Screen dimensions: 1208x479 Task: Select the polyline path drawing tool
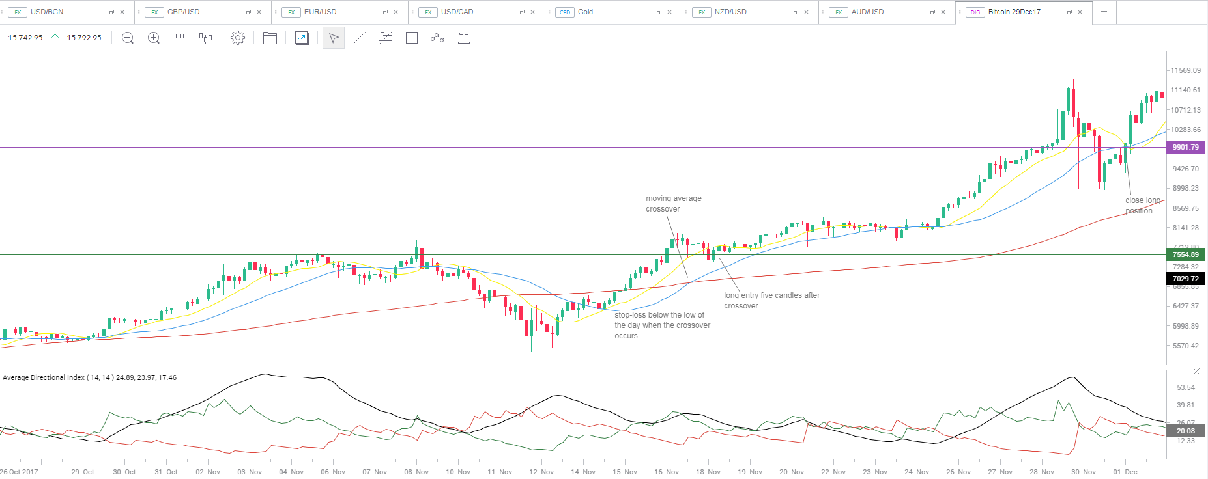click(437, 38)
